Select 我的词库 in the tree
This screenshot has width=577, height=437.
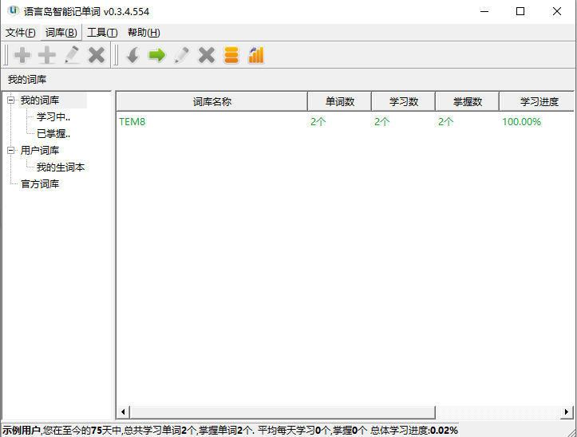[x=40, y=100]
